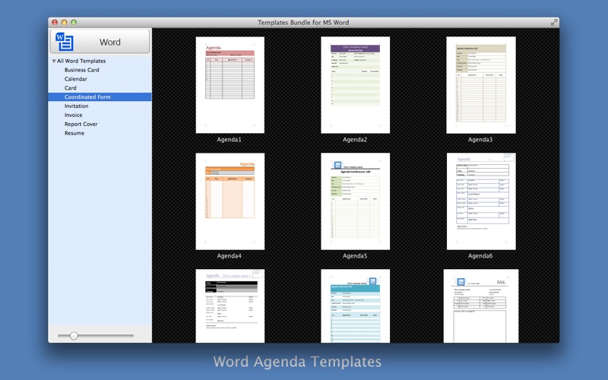Click the yellow minimize window button

(65, 23)
